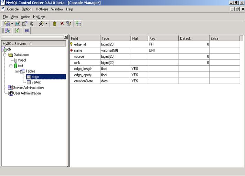
Task: Click the YES null cell for edge_length
Action: coord(139,69)
